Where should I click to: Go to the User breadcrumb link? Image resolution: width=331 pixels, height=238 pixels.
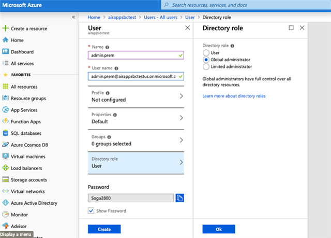(190, 17)
